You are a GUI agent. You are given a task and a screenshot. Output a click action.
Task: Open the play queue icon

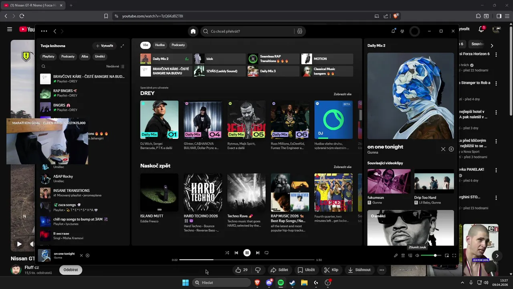coord(403,256)
